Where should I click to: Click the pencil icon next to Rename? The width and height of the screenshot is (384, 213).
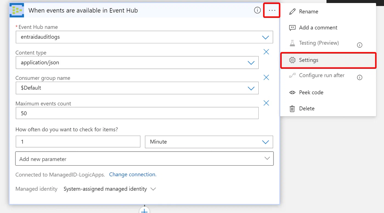(292, 12)
